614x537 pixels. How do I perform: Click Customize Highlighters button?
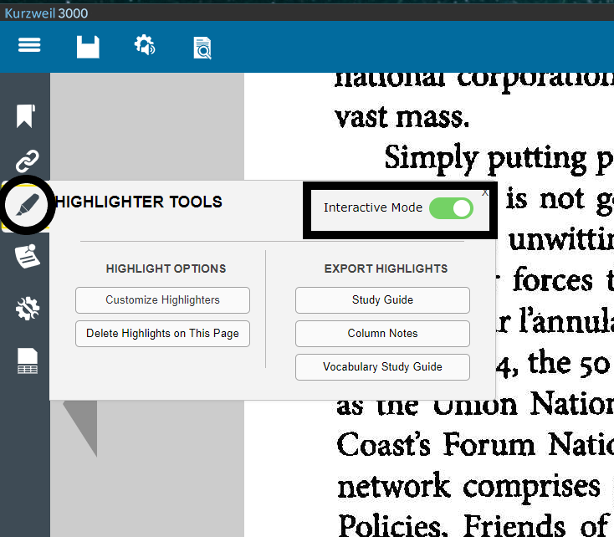[x=162, y=300]
